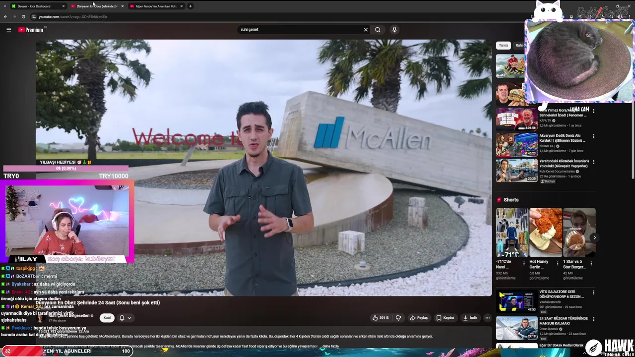
Task: Select the Tümü filter chip
Action: tap(504, 45)
